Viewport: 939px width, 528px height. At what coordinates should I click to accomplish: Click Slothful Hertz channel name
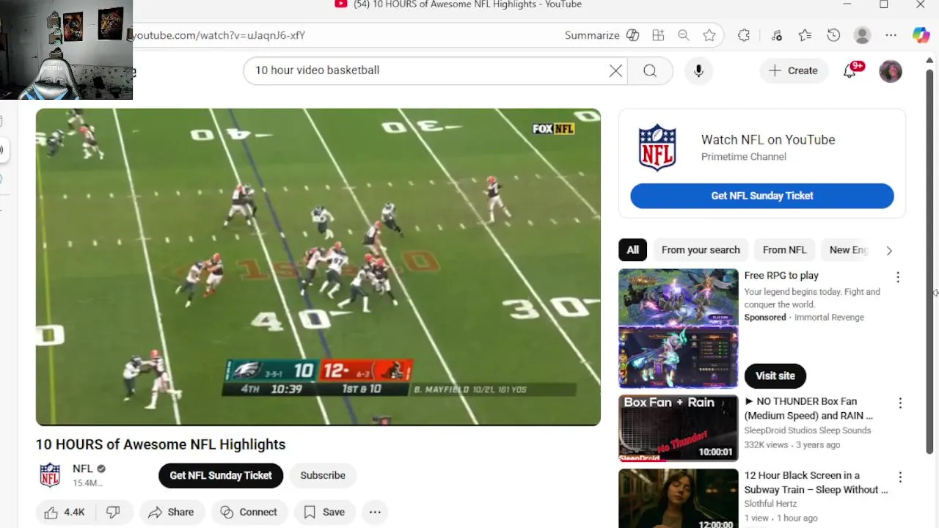(x=770, y=504)
